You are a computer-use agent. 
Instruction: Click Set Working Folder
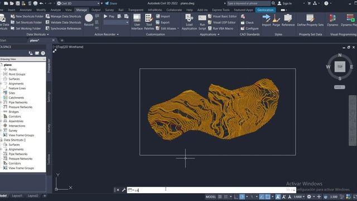(x=26, y=28)
